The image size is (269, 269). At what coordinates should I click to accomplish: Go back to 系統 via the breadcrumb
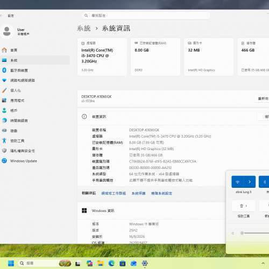coord(84,29)
